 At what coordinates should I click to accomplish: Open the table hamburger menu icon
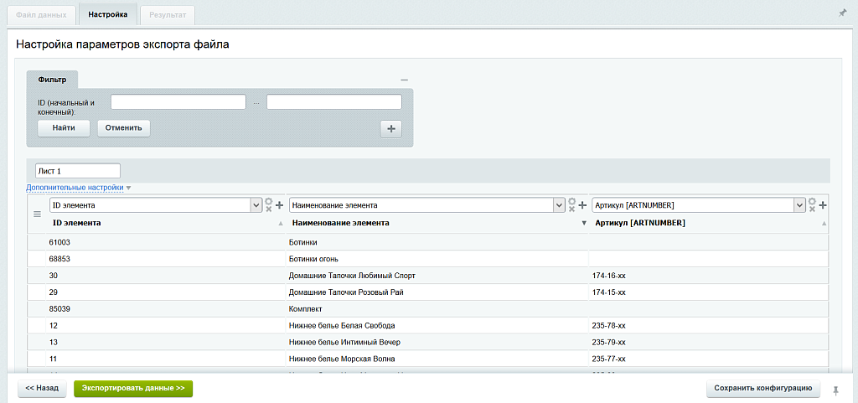pyautogui.click(x=37, y=214)
